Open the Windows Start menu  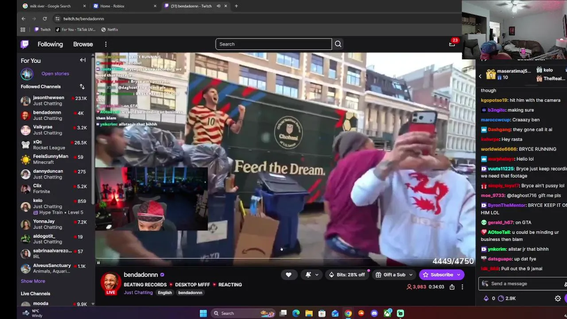[203, 313]
